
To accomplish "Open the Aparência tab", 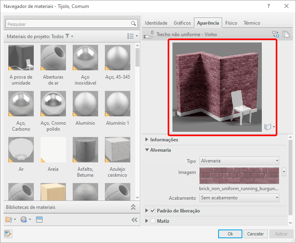I will tap(208, 23).
